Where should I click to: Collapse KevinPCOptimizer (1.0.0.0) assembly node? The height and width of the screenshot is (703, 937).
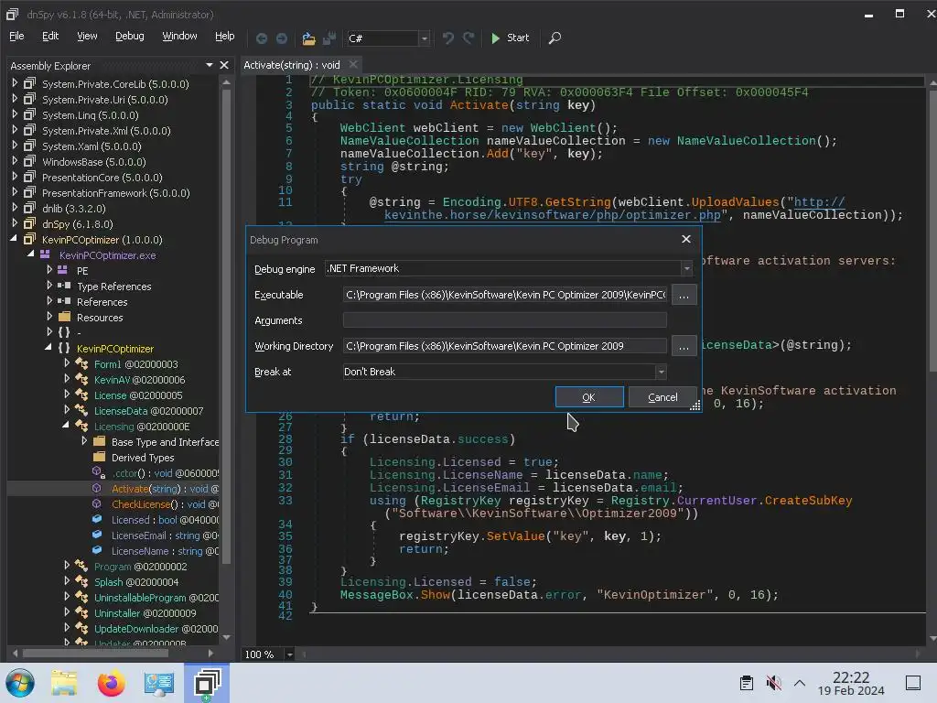click(x=14, y=239)
